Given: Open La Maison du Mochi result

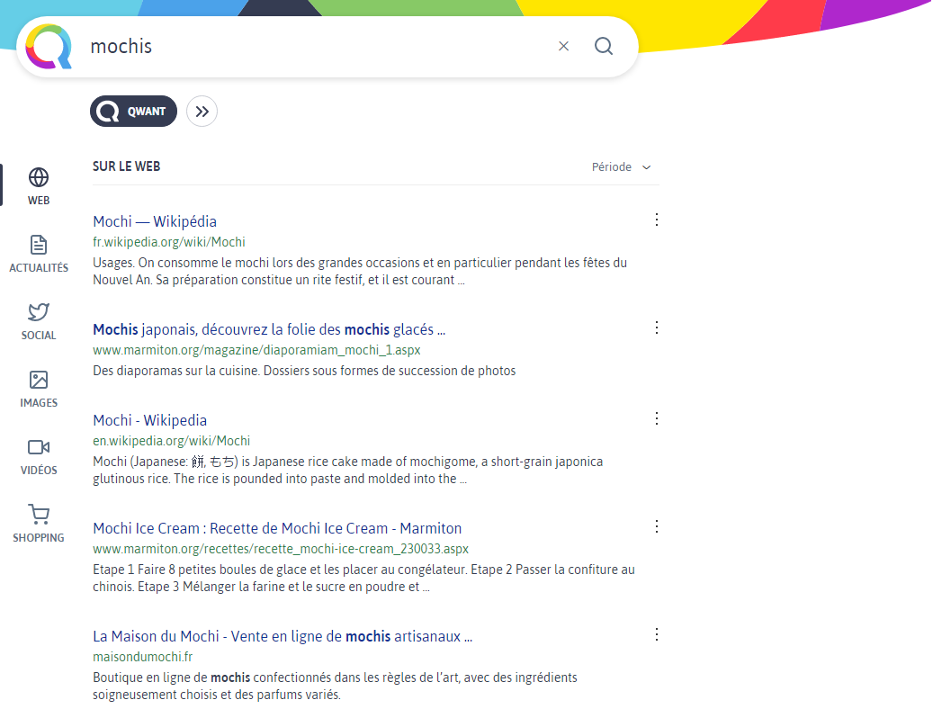Looking at the screenshot, I should click(x=283, y=636).
